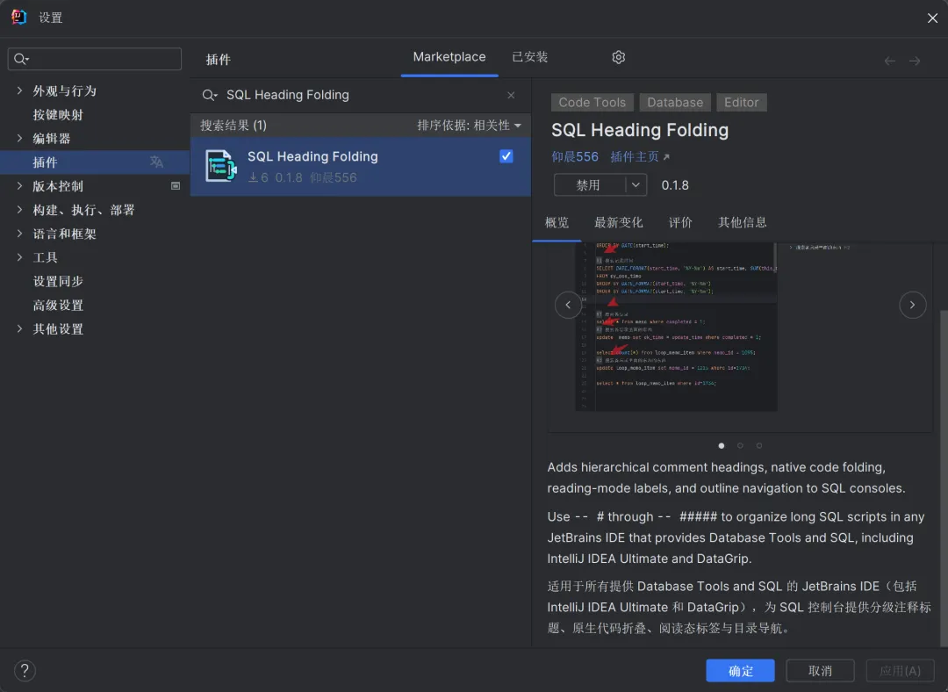Click the 取消 button
Viewport: 948px width, 692px height.
(x=820, y=670)
